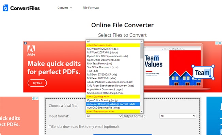This screenshot has height=135, width=222.
Task: Close the top banner ad with X
Action: pyautogui.click(x=220, y=43)
